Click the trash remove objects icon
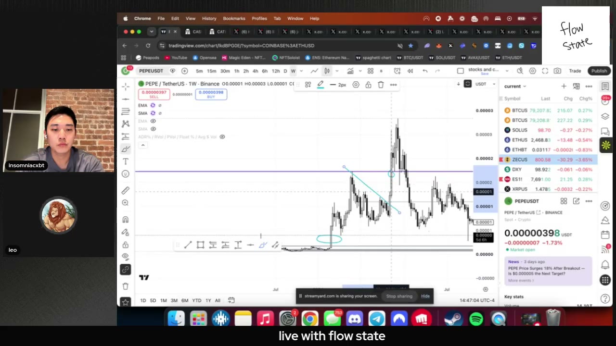 click(126, 286)
